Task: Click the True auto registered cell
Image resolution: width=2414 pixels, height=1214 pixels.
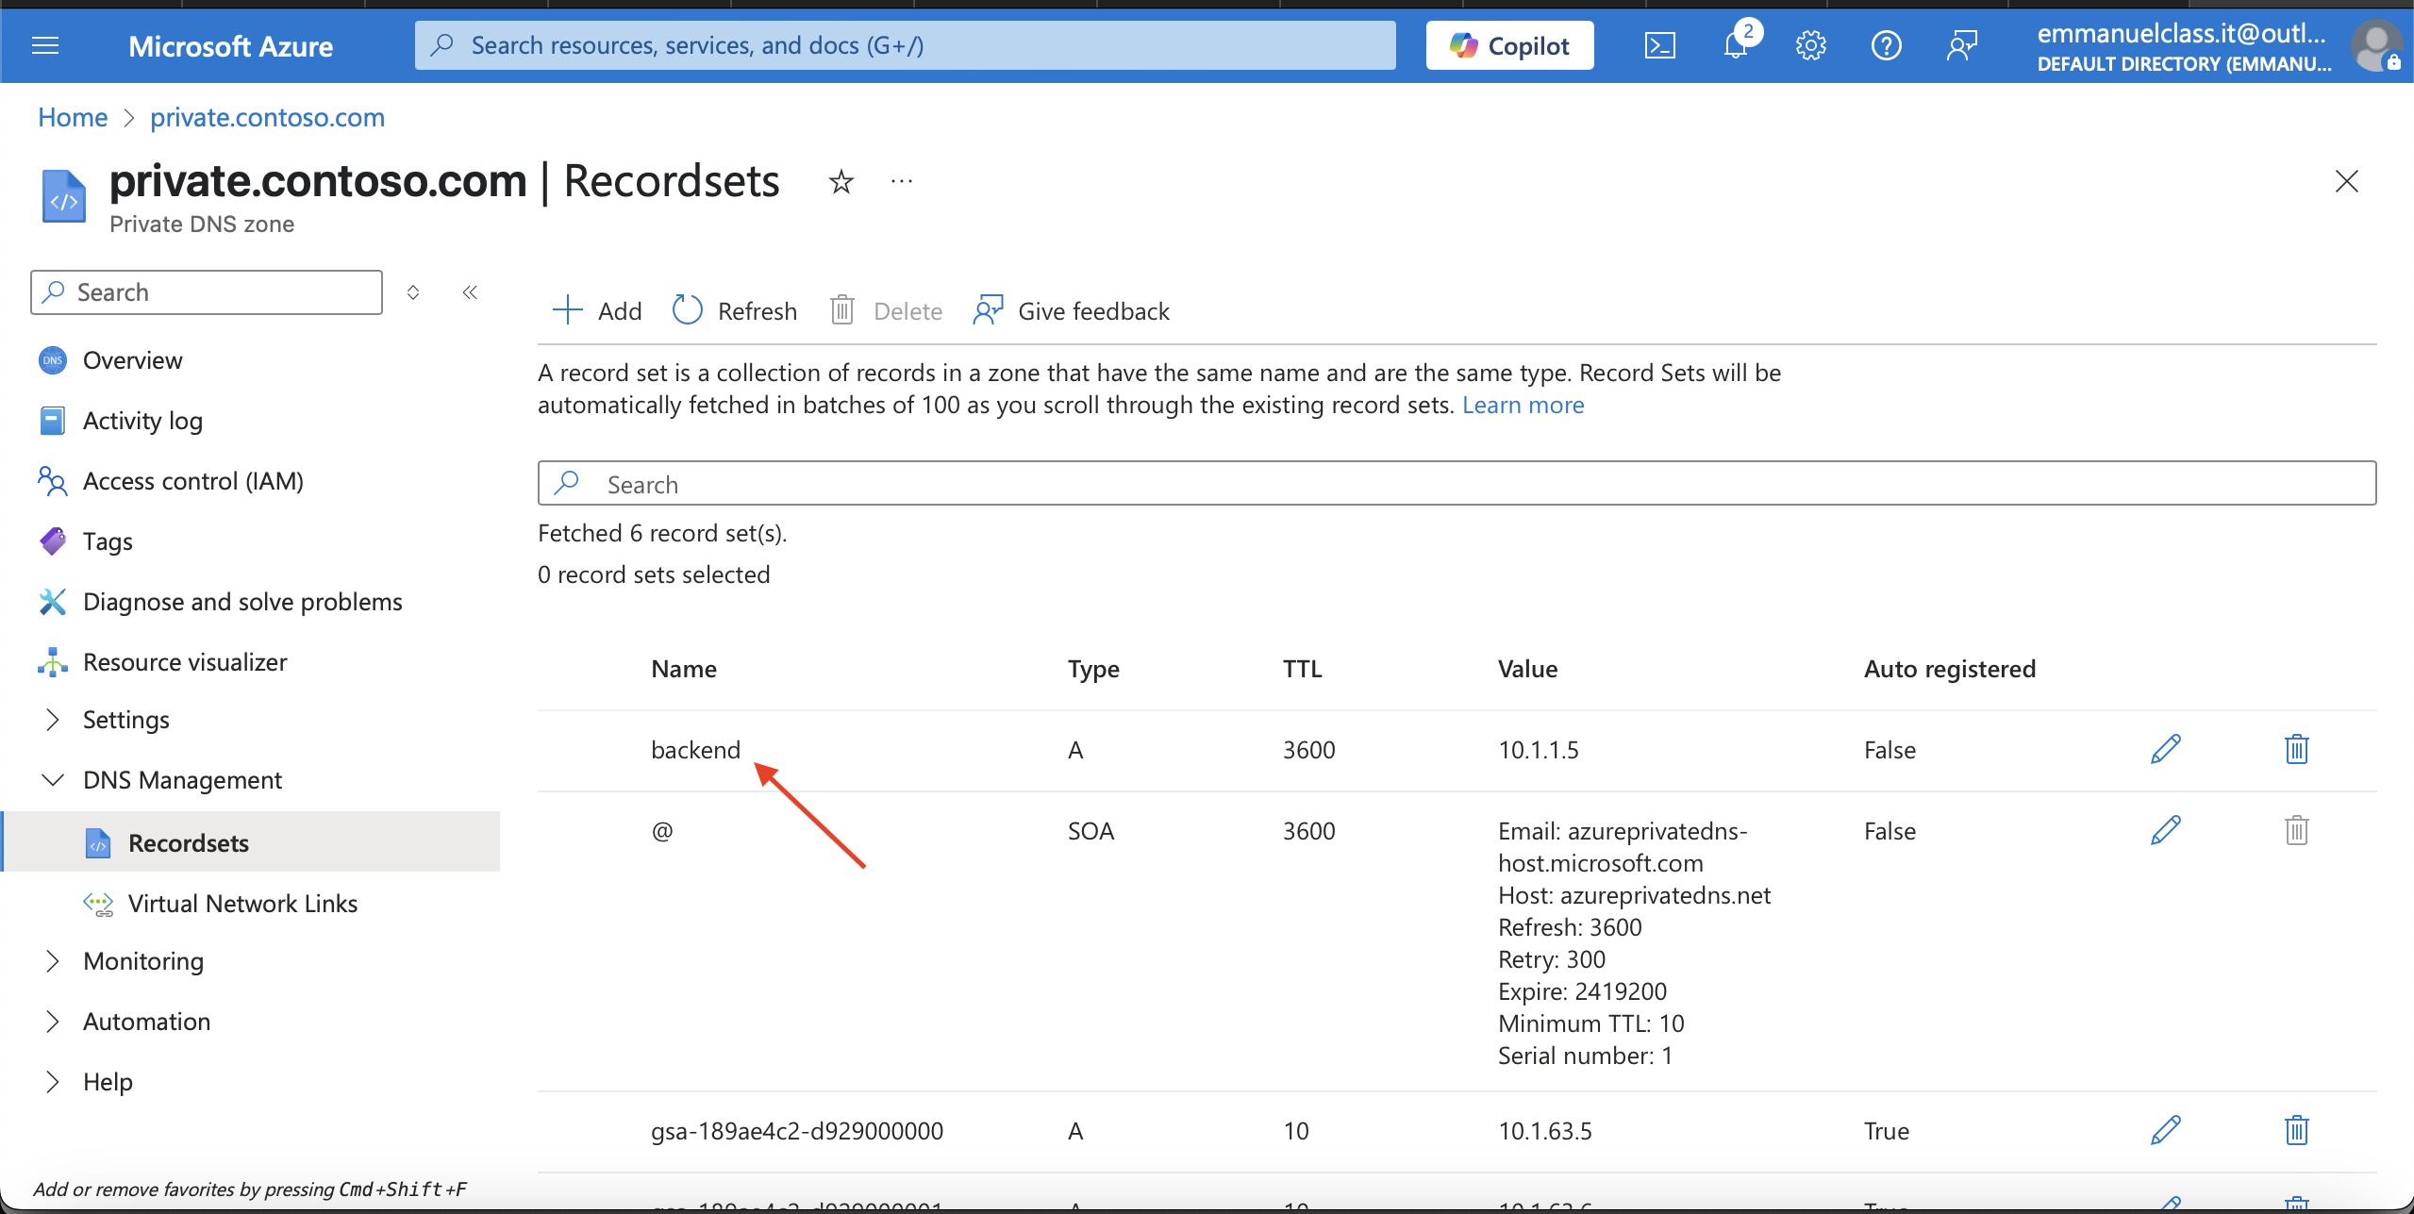Action: click(1886, 1131)
